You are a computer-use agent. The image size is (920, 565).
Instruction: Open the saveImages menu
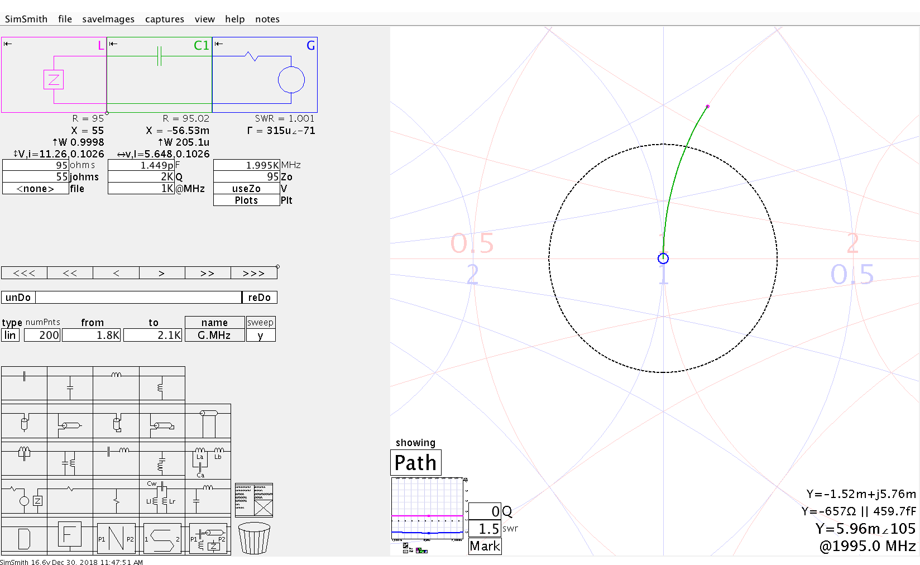108,19
